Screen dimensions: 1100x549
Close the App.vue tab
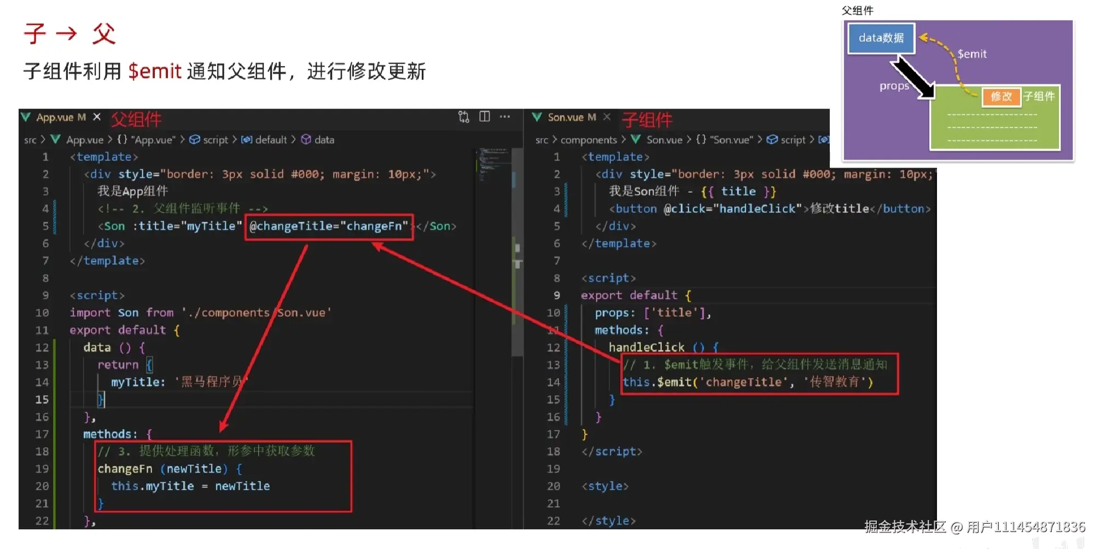[x=97, y=117]
